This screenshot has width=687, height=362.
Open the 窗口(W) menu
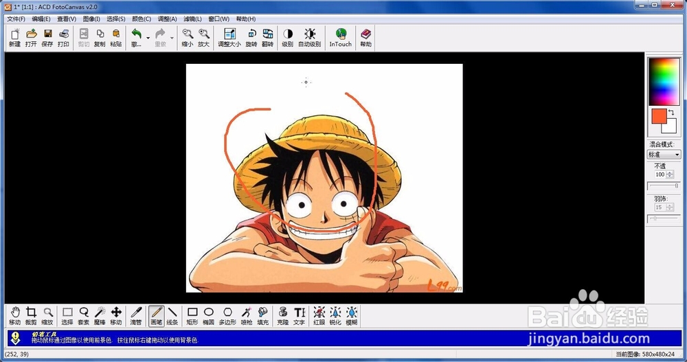218,19
